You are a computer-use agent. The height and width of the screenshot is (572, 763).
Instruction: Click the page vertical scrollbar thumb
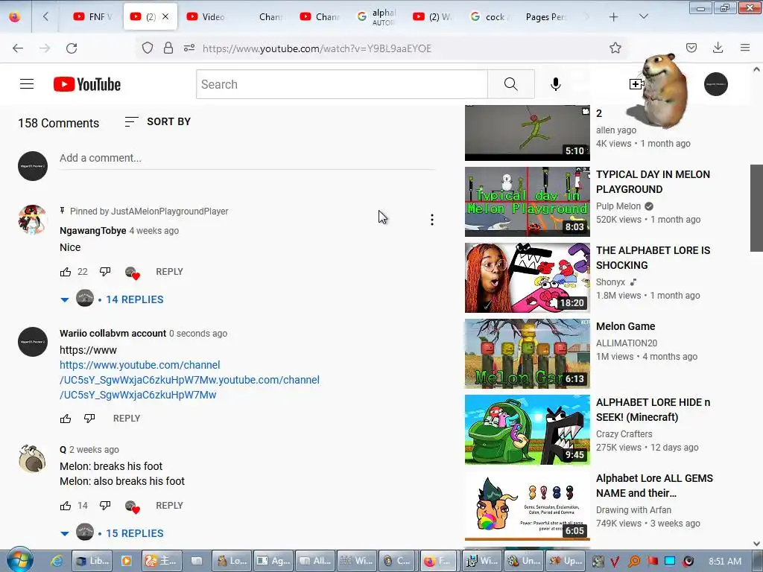coord(756,208)
